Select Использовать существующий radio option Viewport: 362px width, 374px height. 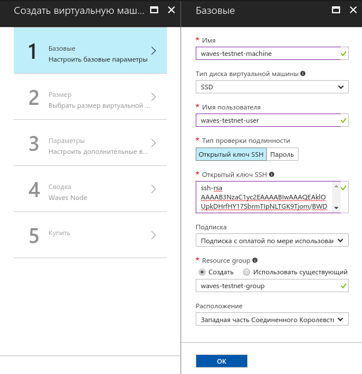point(247,272)
